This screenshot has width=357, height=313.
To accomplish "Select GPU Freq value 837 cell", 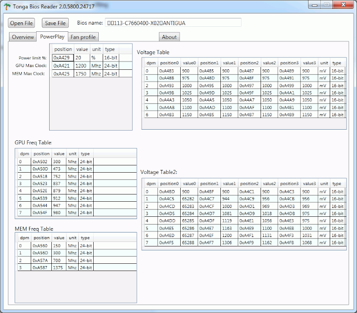I will 59,183.
